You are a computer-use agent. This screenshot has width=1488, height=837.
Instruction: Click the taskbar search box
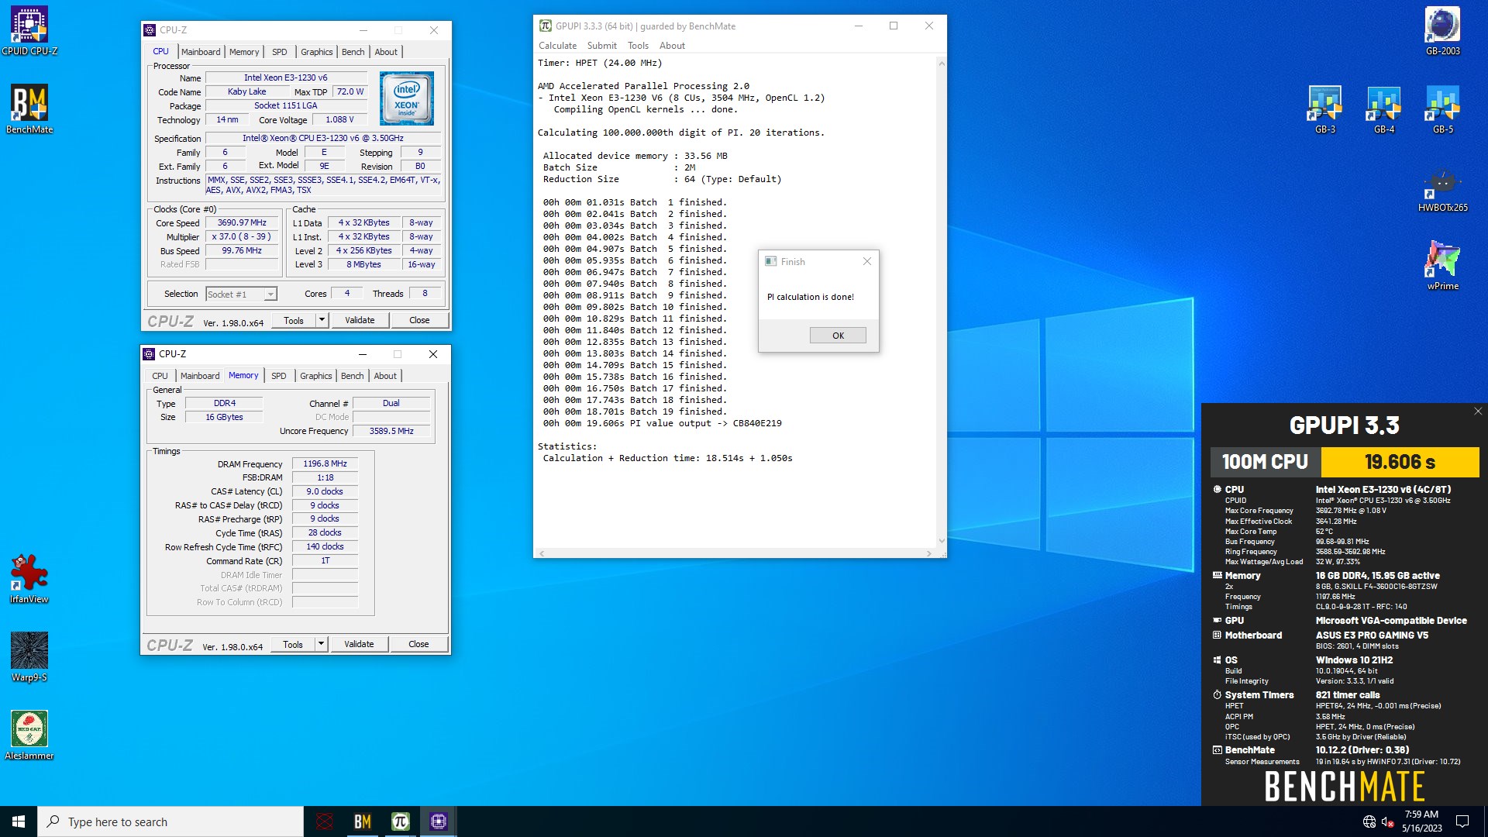click(x=170, y=821)
